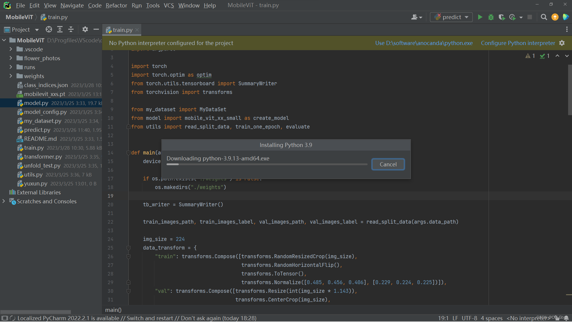Open the File menu
Viewport: 572px width, 322px height.
[20, 5]
